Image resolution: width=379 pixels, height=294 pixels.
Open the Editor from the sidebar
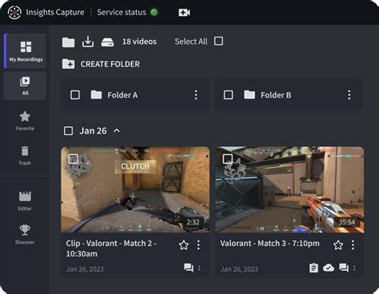click(x=25, y=201)
